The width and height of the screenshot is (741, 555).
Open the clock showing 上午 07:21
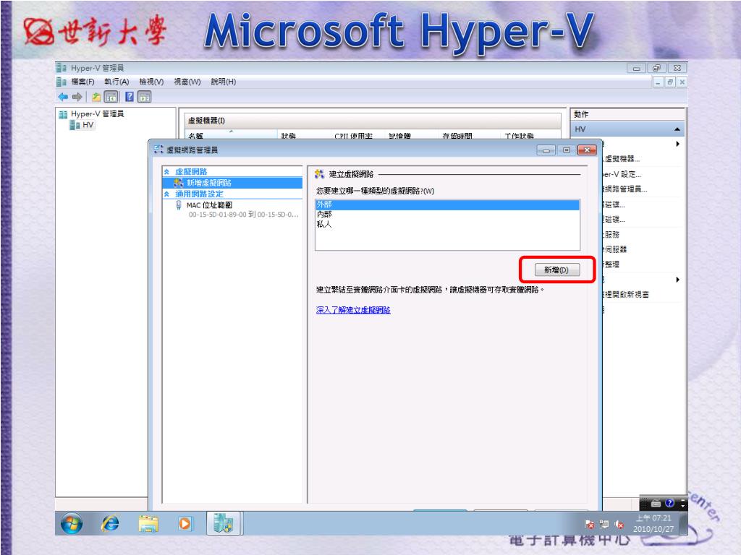[653, 523]
